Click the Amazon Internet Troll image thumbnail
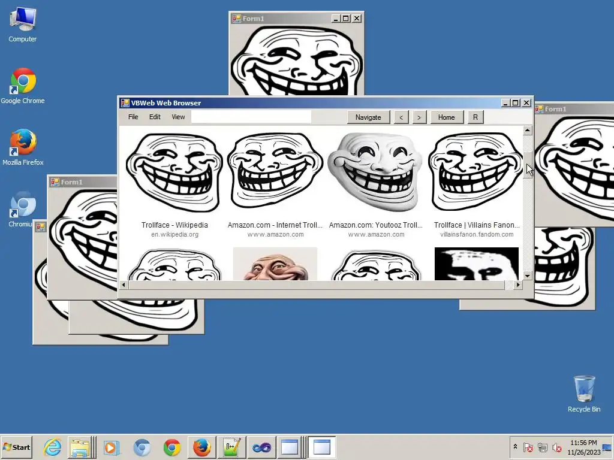Image resolution: width=614 pixels, height=460 pixels. pyautogui.click(x=275, y=171)
